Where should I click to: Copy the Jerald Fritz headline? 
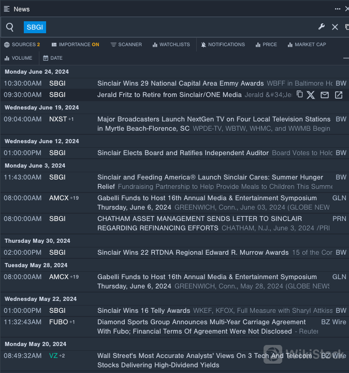point(299,94)
